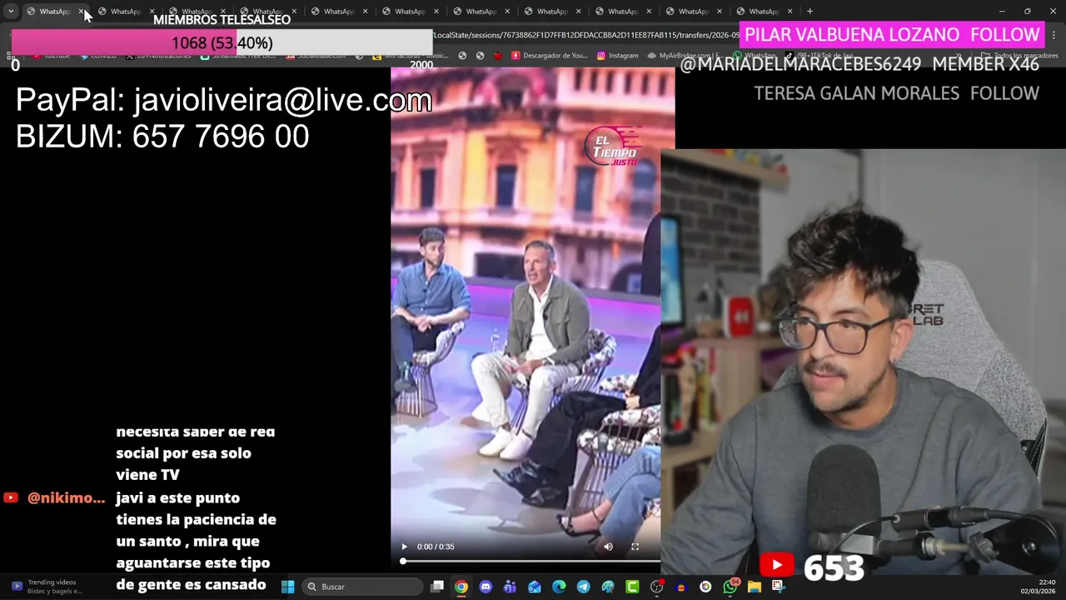Open the MyAirBridge.com bookmark
Image resolution: width=1066 pixels, height=600 pixels.
(683, 56)
